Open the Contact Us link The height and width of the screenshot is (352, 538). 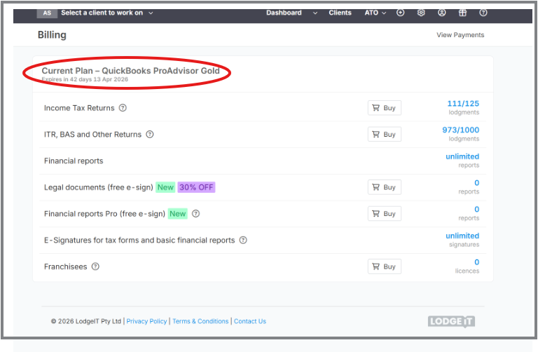tap(250, 321)
